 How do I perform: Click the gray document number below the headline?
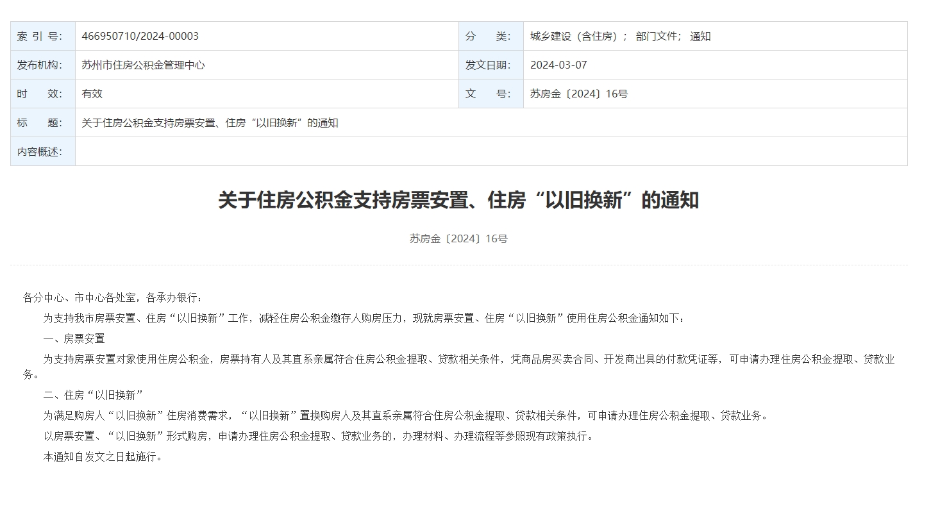458,238
